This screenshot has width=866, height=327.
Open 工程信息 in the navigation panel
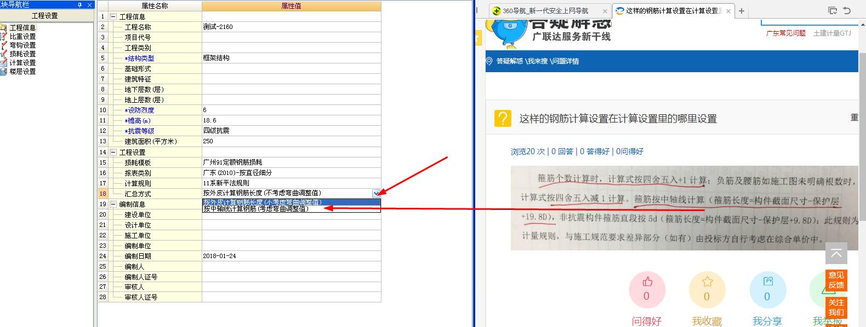coord(22,27)
